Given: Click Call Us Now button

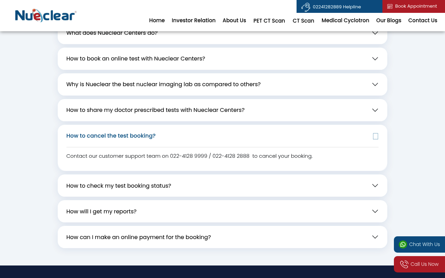Looking at the screenshot, I should pos(419,264).
